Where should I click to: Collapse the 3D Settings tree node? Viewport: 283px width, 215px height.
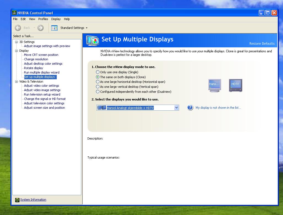[x=17, y=42]
